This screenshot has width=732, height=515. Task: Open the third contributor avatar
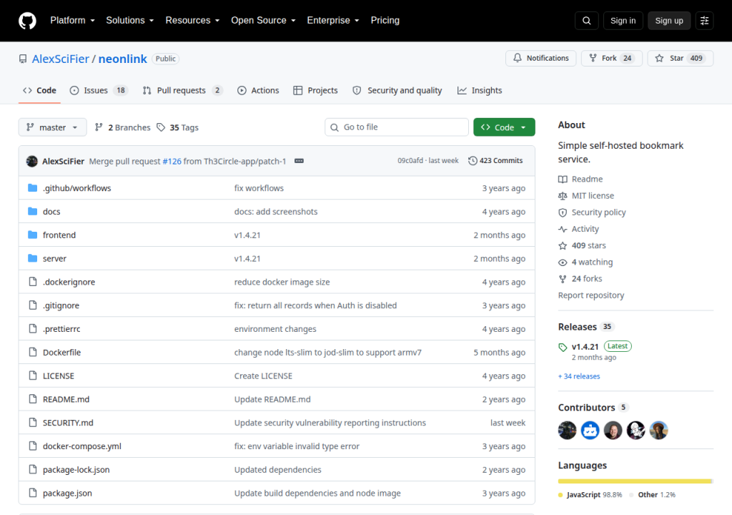coord(613,431)
